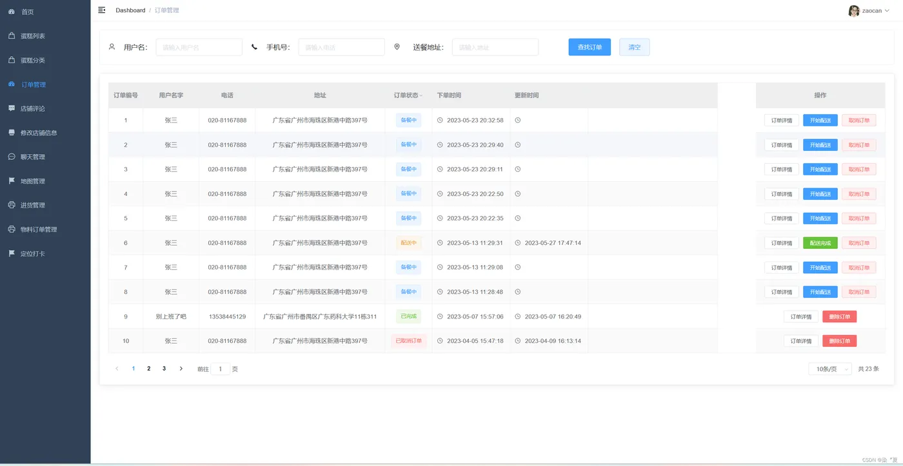View 订单详情 for order 10

click(x=801, y=341)
